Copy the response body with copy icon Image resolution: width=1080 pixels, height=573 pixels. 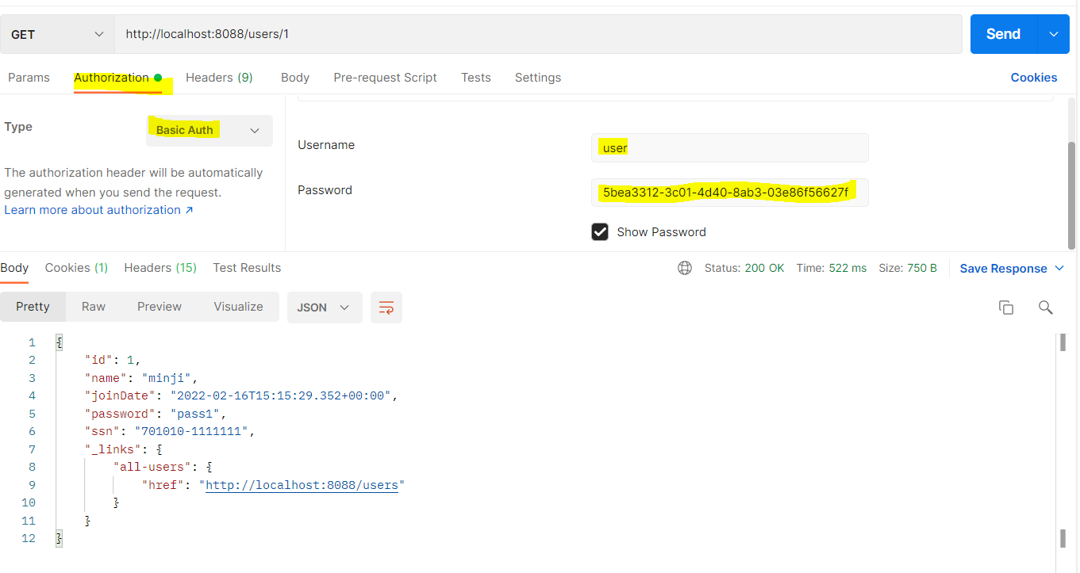coord(1006,308)
